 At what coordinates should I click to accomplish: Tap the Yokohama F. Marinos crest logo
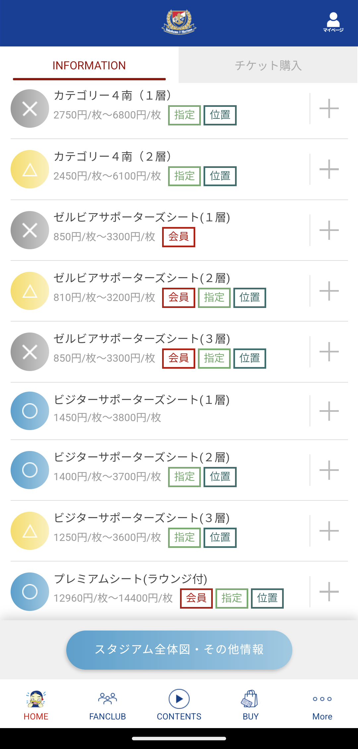coord(179,22)
